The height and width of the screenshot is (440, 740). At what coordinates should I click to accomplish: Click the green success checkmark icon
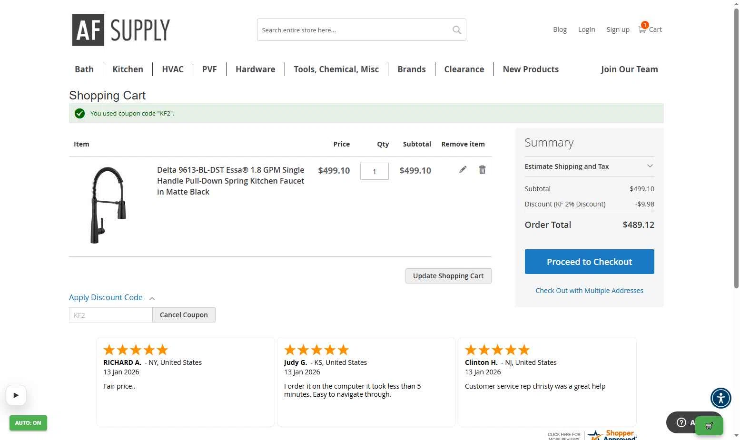pyautogui.click(x=79, y=113)
